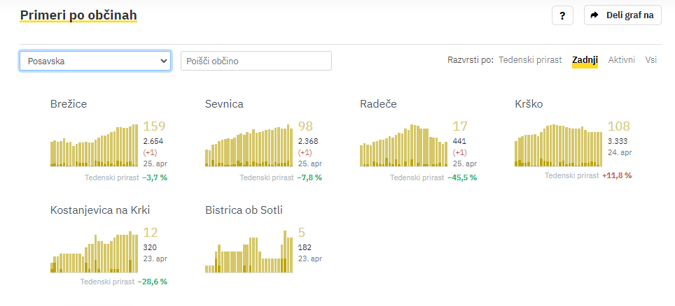The image size is (675, 306).
Task: Click the Brežice municipality title
Action: (69, 104)
